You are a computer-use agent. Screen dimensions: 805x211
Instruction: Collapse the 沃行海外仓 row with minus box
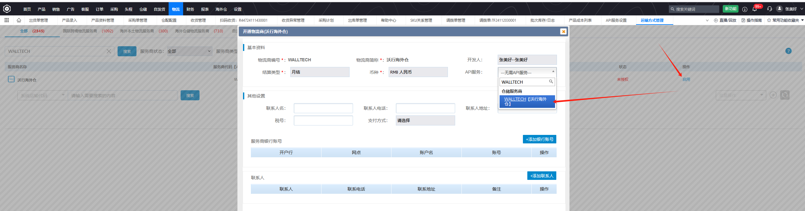coord(11,79)
